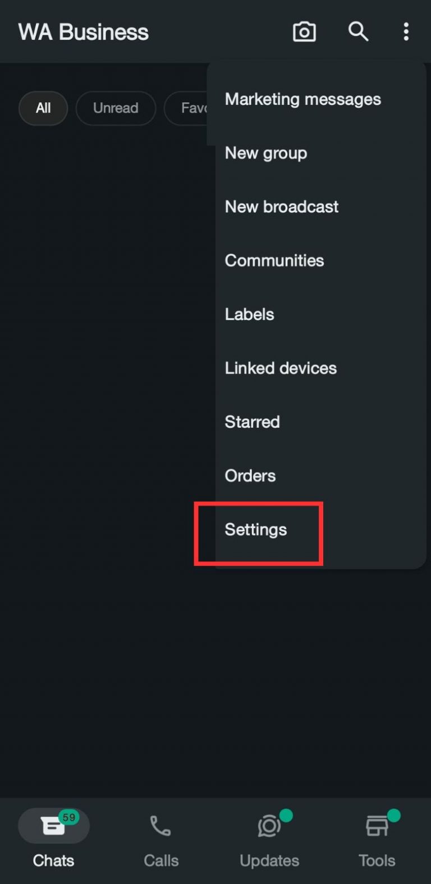This screenshot has width=431, height=884.
Task: View Starred messages from menu
Action: tap(253, 422)
